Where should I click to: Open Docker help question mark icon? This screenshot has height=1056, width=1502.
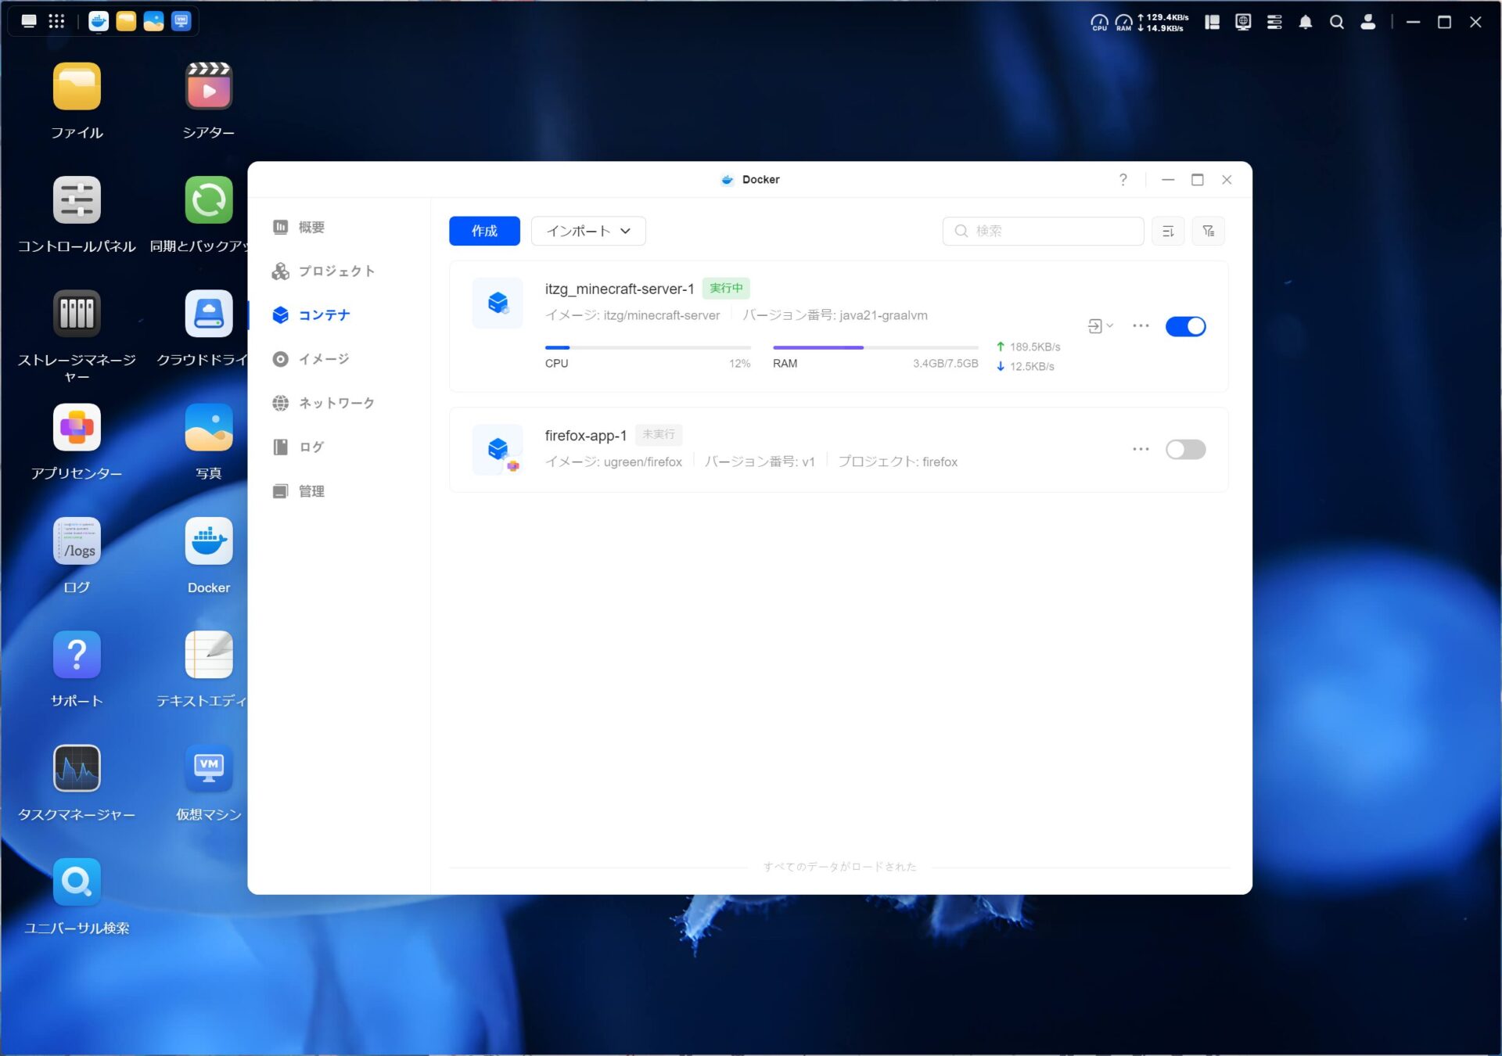pos(1123,180)
